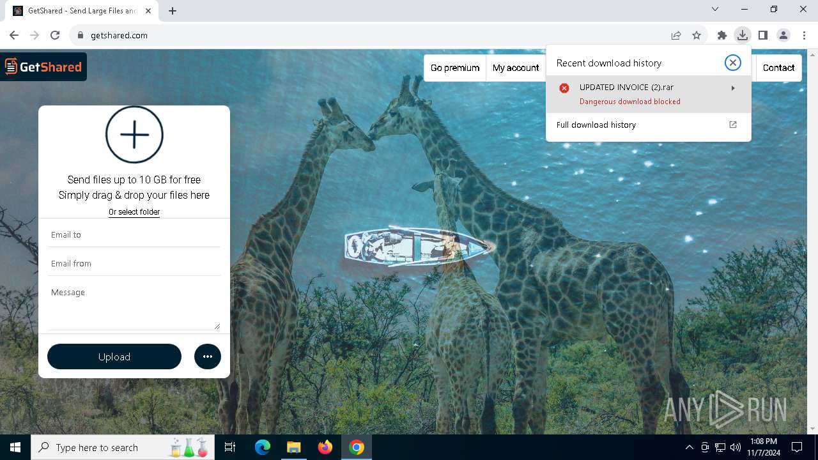Open the Windows Start menu
The image size is (818, 460).
point(15,447)
